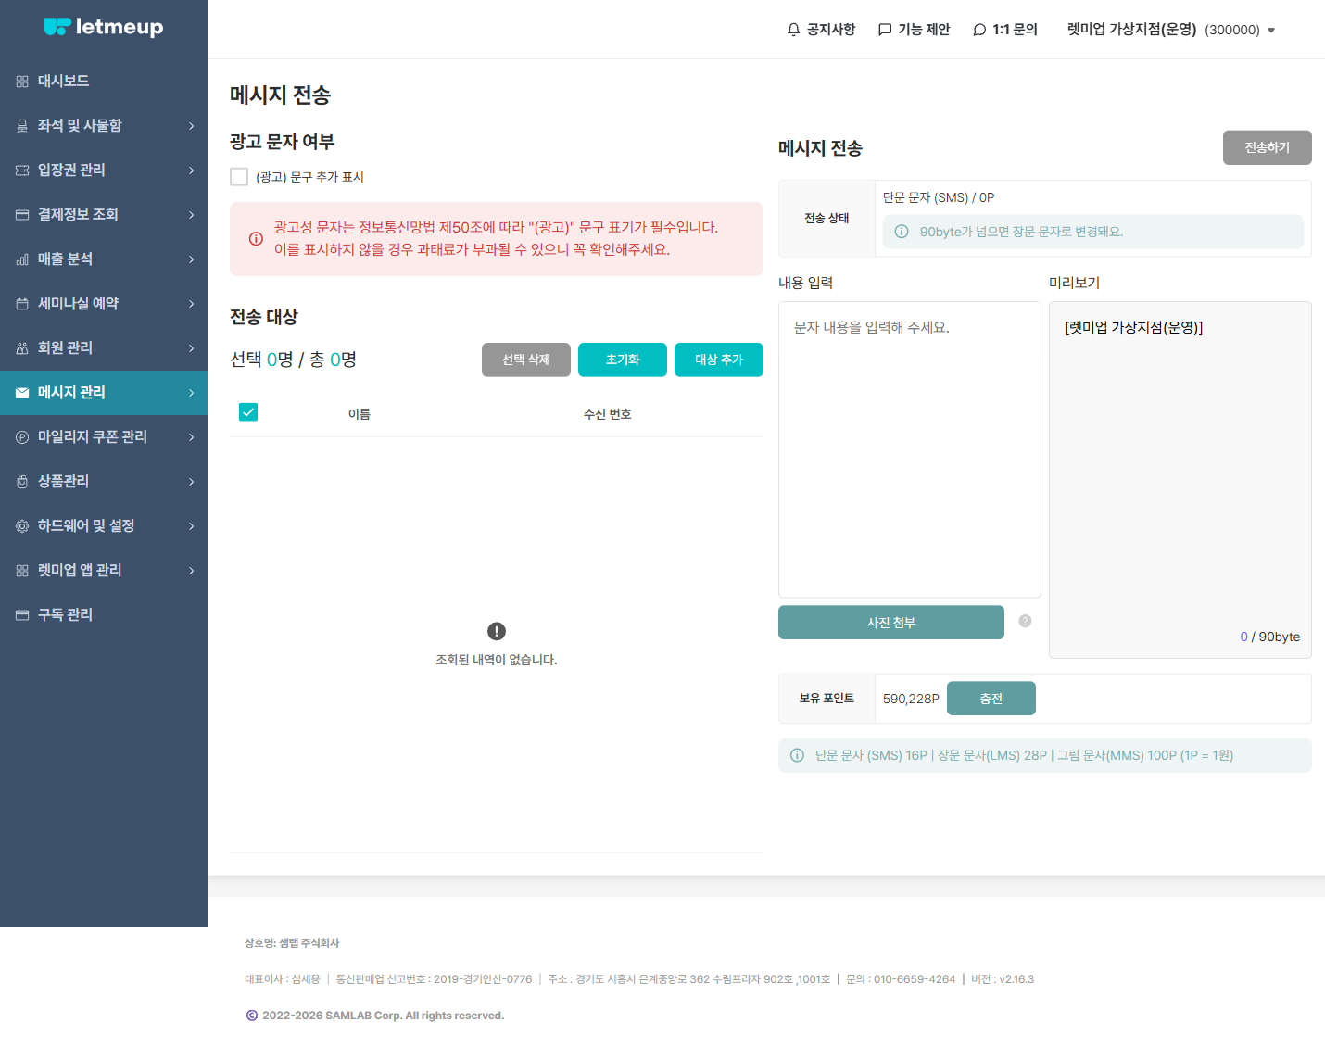The image size is (1325, 1060).
Task: Select 메시지 관리 in the sidebar
Action: pos(104,393)
